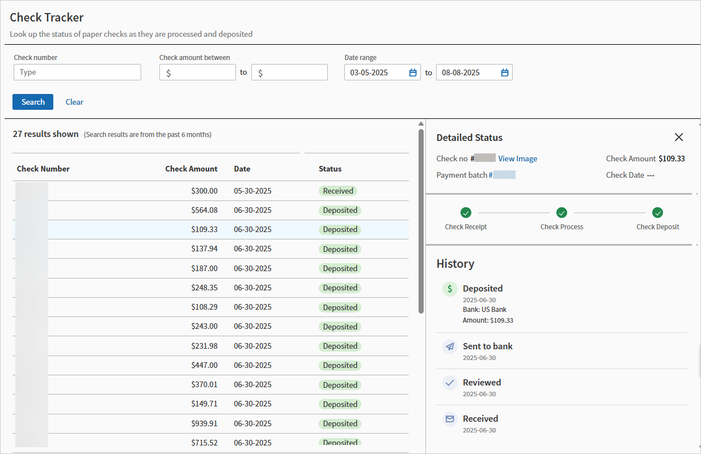Screen dimensions: 701x454
Task: Click the Check Deposit green checkmark step
Action: (657, 213)
